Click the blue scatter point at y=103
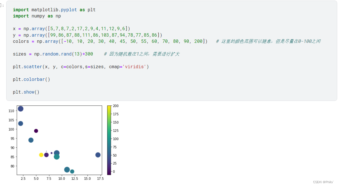 21,123
